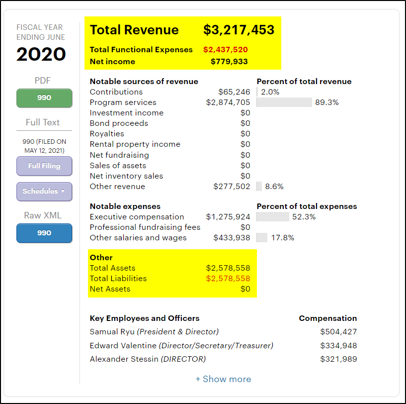The height and width of the screenshot is (404, 406).
Task: Click the Bond proceeds row label
Action: coord(119,123)
